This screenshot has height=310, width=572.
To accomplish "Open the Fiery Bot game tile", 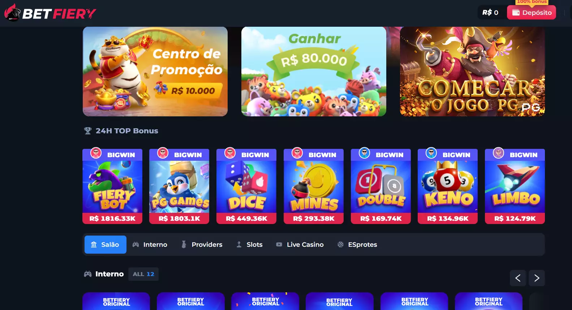I will tap(112, 186).
